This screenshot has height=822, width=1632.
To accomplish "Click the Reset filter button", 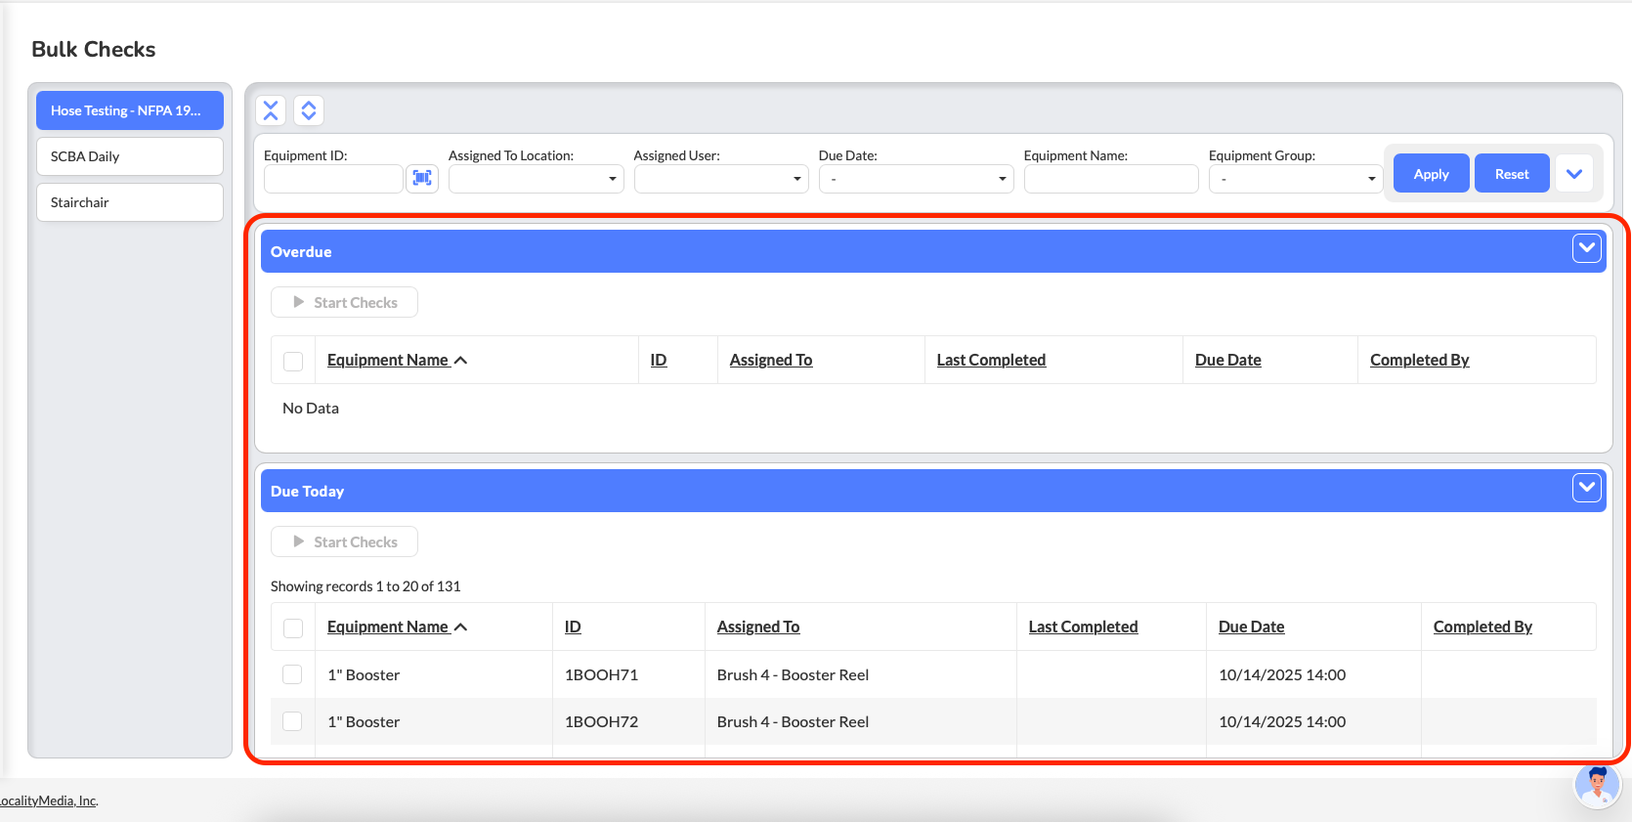I will [1511, 174].
